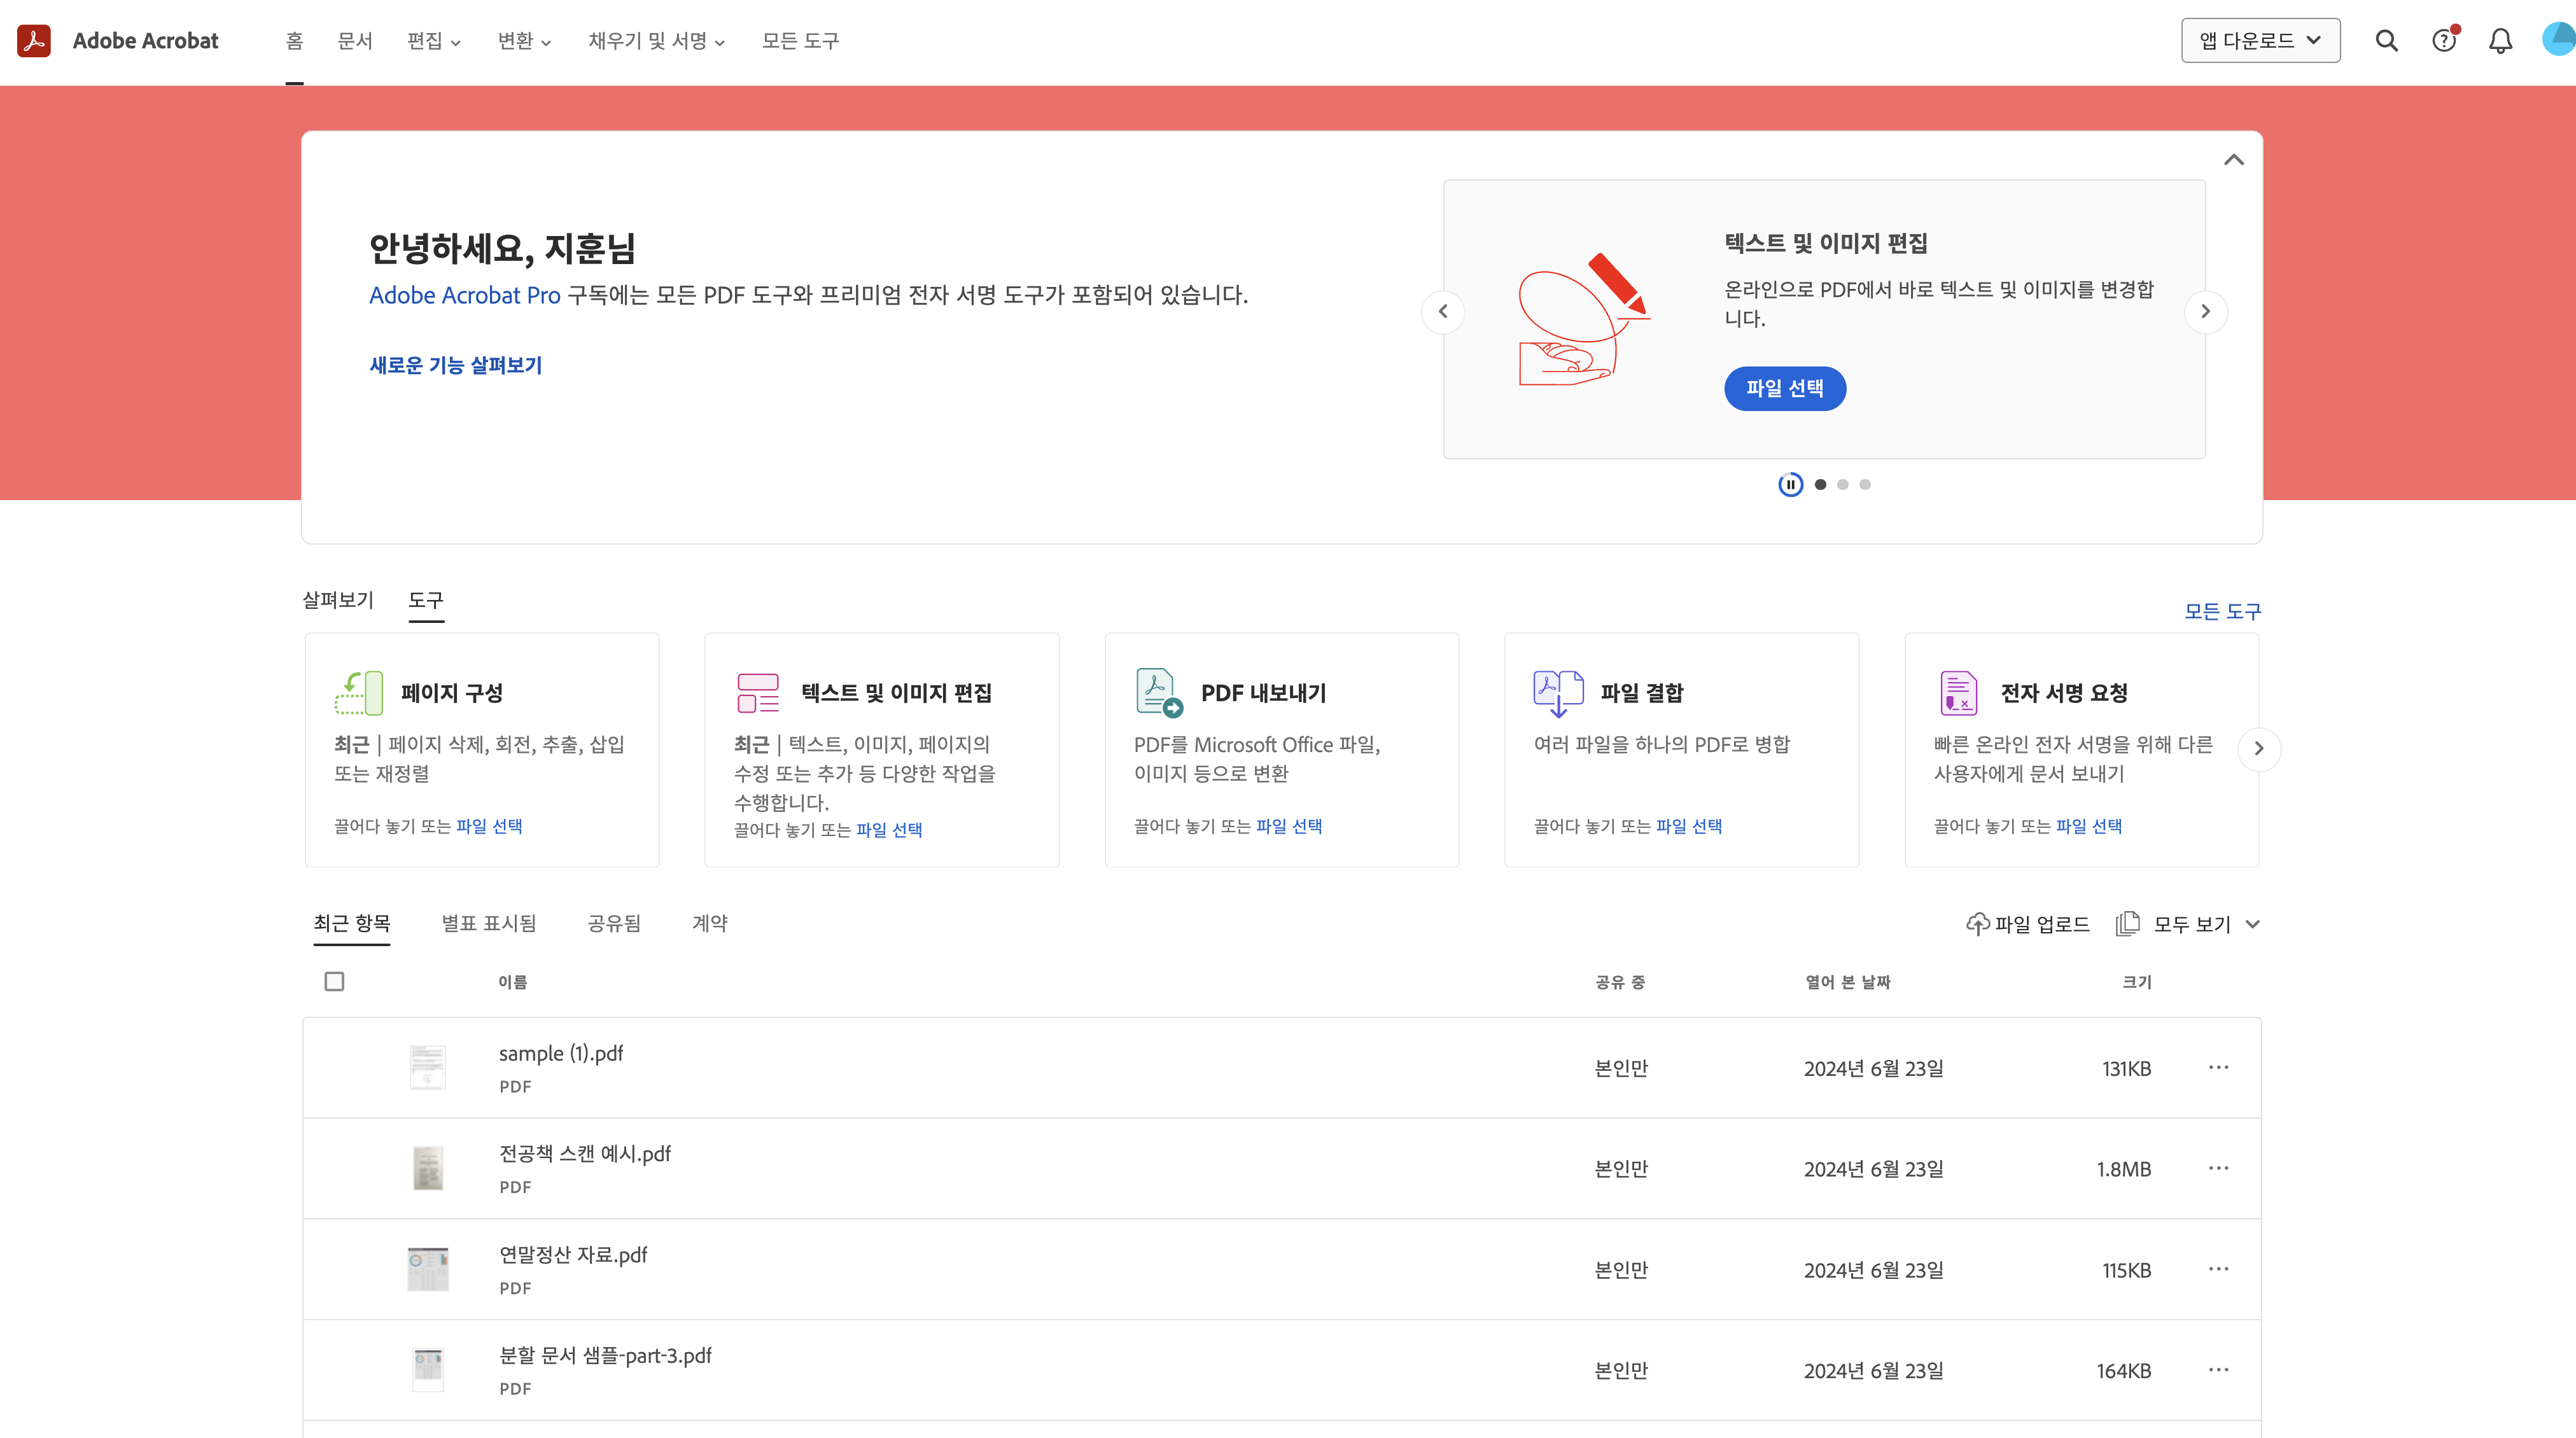Open the 새로운 기능 살펴보기 link
Viewport: 2576px width, 1438px height.
tap(455, 365)
